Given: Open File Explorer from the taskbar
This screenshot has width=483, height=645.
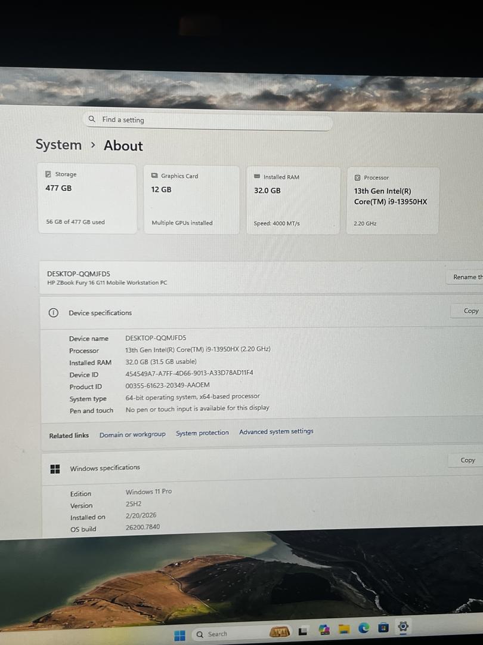Looking at the screenshot, I should (x=344, y=628).
